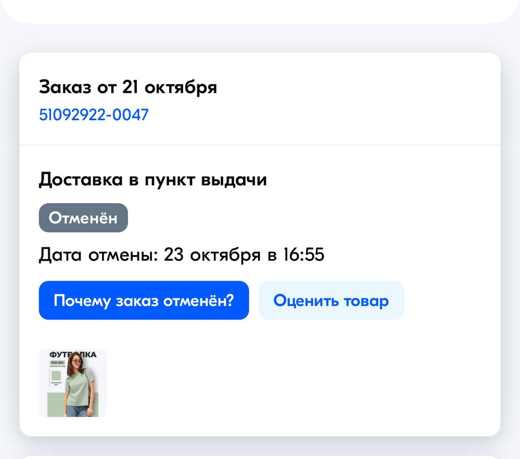Click the gray "Отменён" status badge
The image size is (520, 459).
tap(83, 218)
